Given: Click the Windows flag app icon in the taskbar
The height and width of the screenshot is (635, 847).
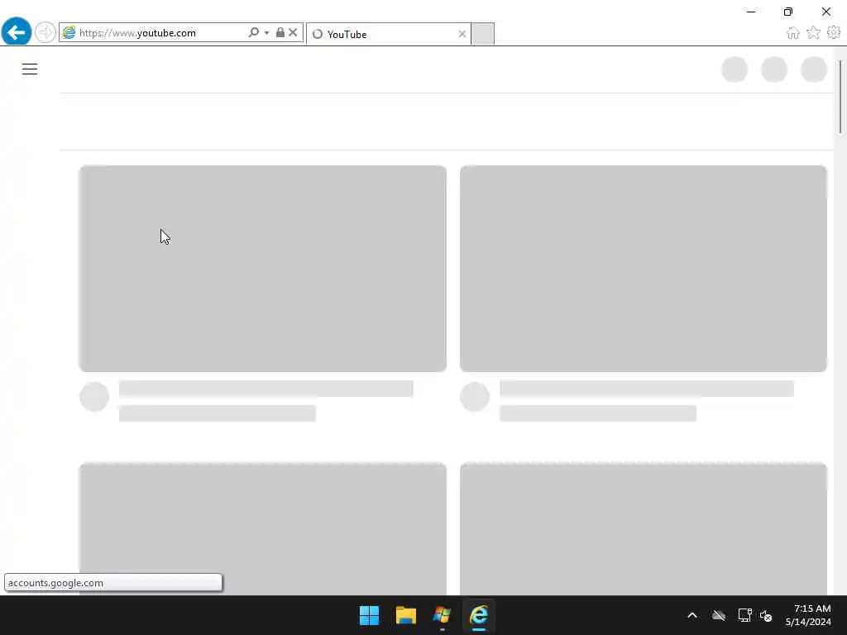Looking at the screenshot, I should pos(442,615).
